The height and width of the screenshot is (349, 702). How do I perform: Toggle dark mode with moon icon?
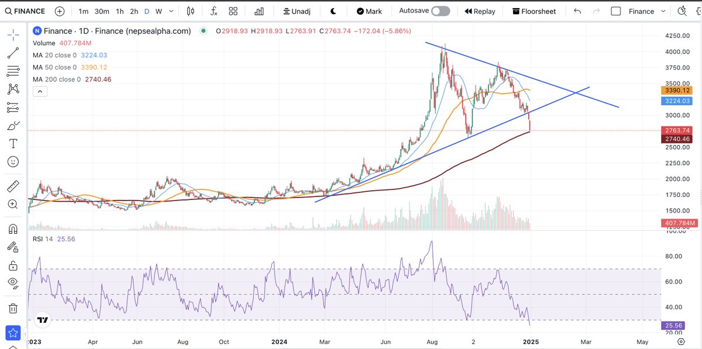[333, 11]
